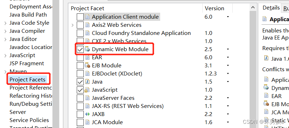289x128 pixels.
Task: Expand the JavaScript settings node
Action: 6,56
